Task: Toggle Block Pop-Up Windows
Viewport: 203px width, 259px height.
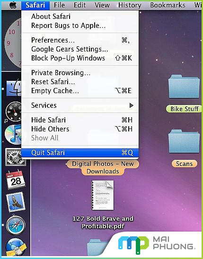Action: [80, 58]
